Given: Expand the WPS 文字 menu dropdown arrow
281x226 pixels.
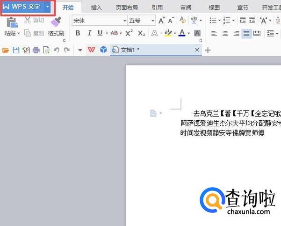Looking at the screenshot, I should pyautogui.click(x=48, y=7).
